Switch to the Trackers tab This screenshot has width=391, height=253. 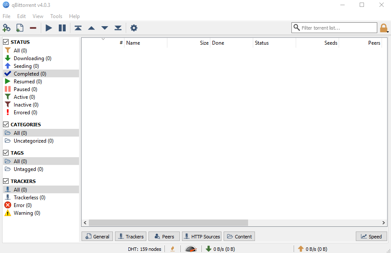(130, 236)
